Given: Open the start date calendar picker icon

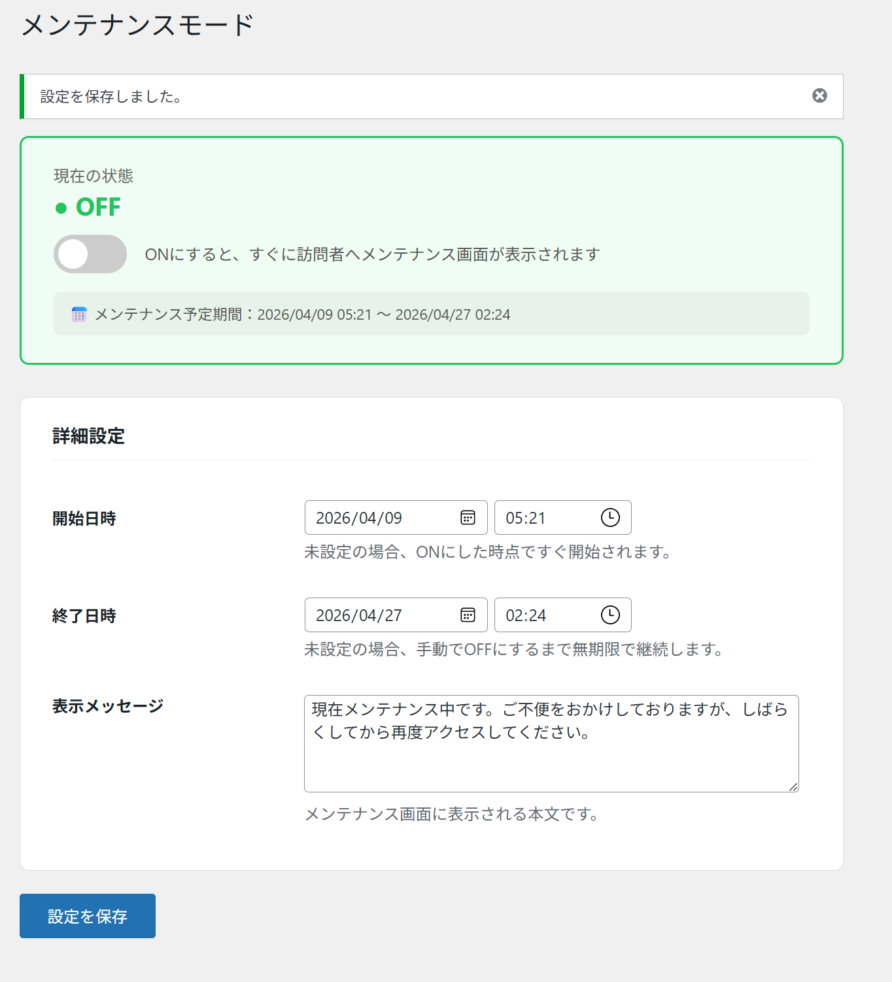Looking at the screenshot, I should (468, 518).
